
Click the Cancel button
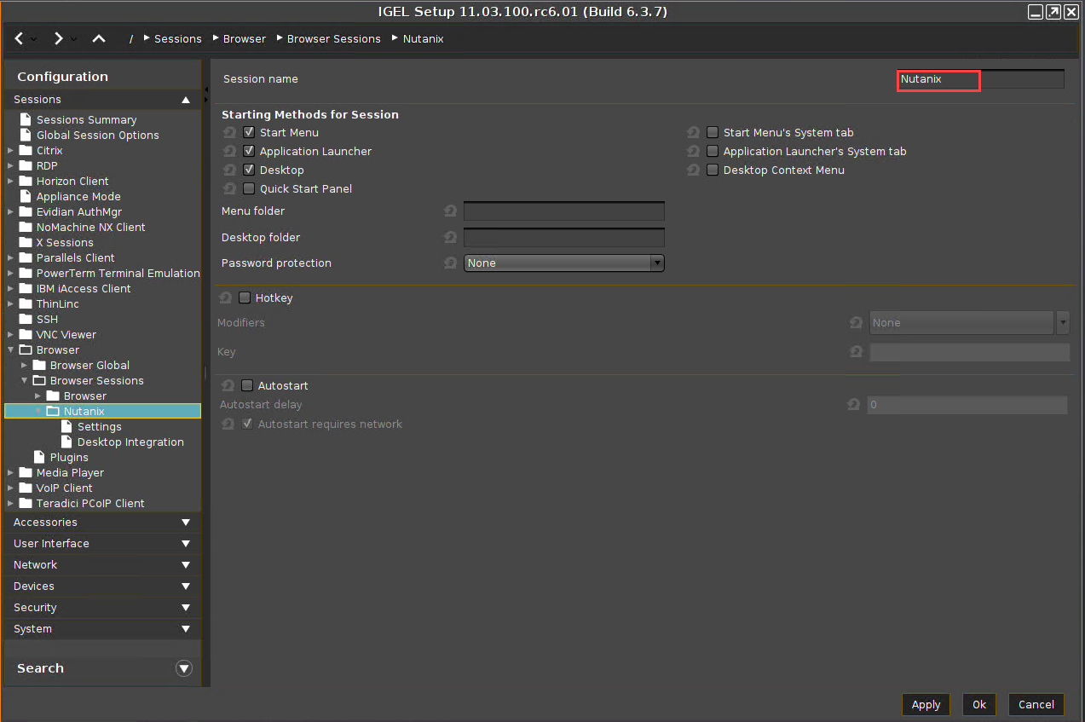tap(1036, 704)
